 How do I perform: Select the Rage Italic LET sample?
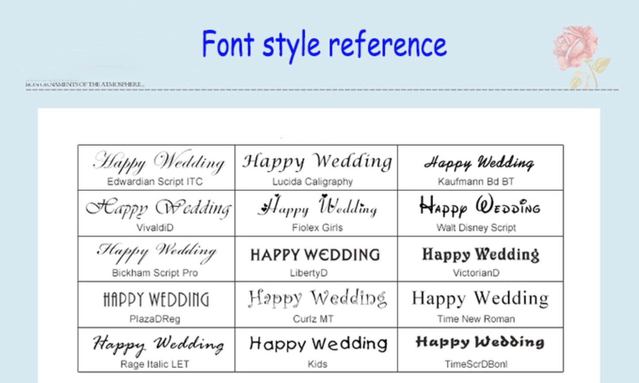point(158,345)
